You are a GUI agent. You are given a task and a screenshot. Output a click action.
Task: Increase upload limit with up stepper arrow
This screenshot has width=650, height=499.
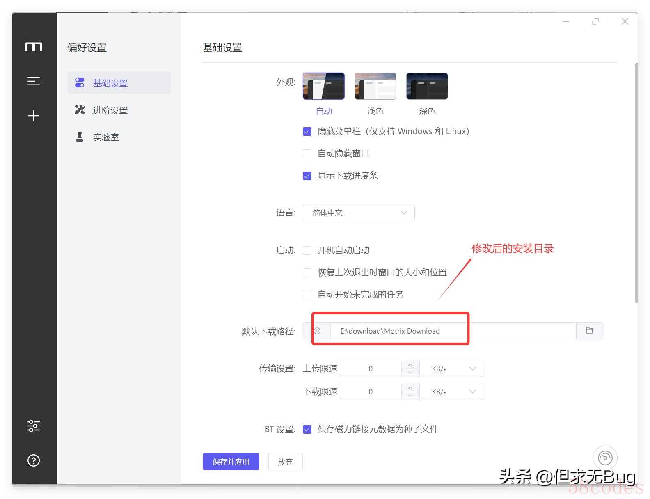click(x=410, y=364)
